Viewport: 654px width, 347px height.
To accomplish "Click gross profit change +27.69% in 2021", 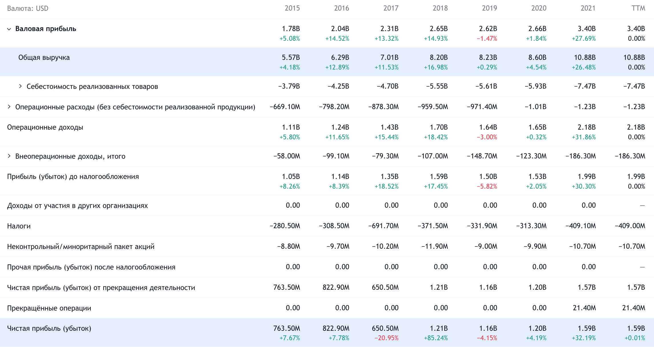I will point(584,39).
